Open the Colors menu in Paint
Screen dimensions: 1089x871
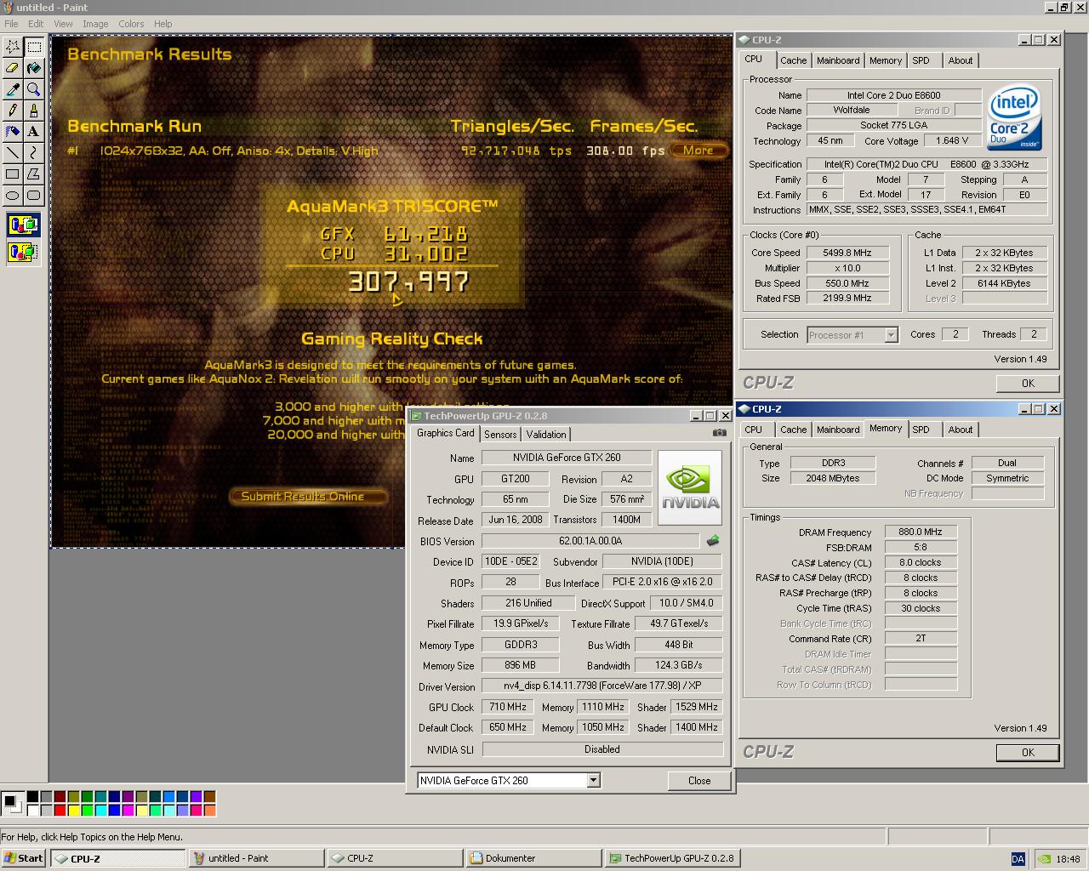click(x=131, y=24)
